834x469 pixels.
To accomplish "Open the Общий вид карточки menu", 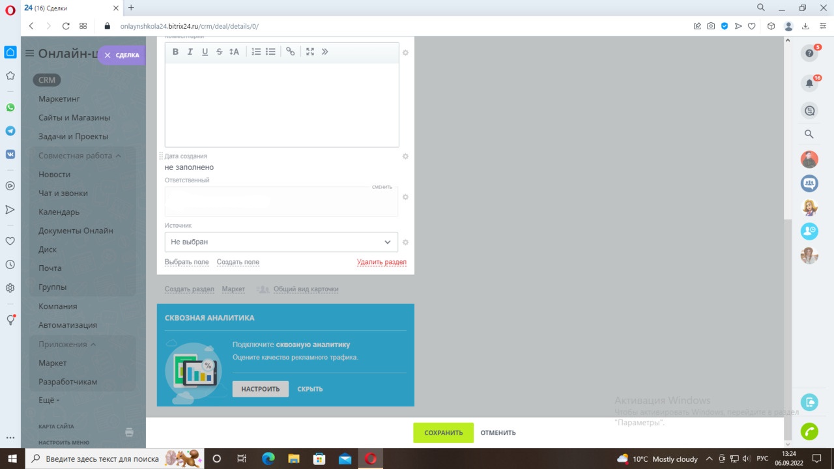I will [306, 289].
